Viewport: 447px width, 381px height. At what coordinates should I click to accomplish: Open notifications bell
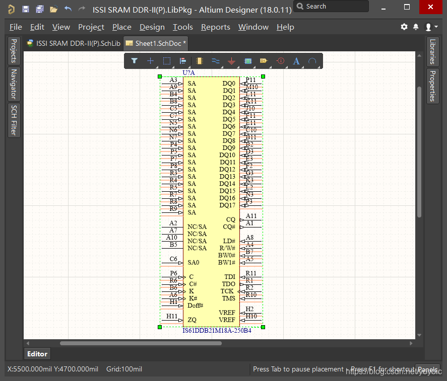pyautogui.click(x=416, y=27)
